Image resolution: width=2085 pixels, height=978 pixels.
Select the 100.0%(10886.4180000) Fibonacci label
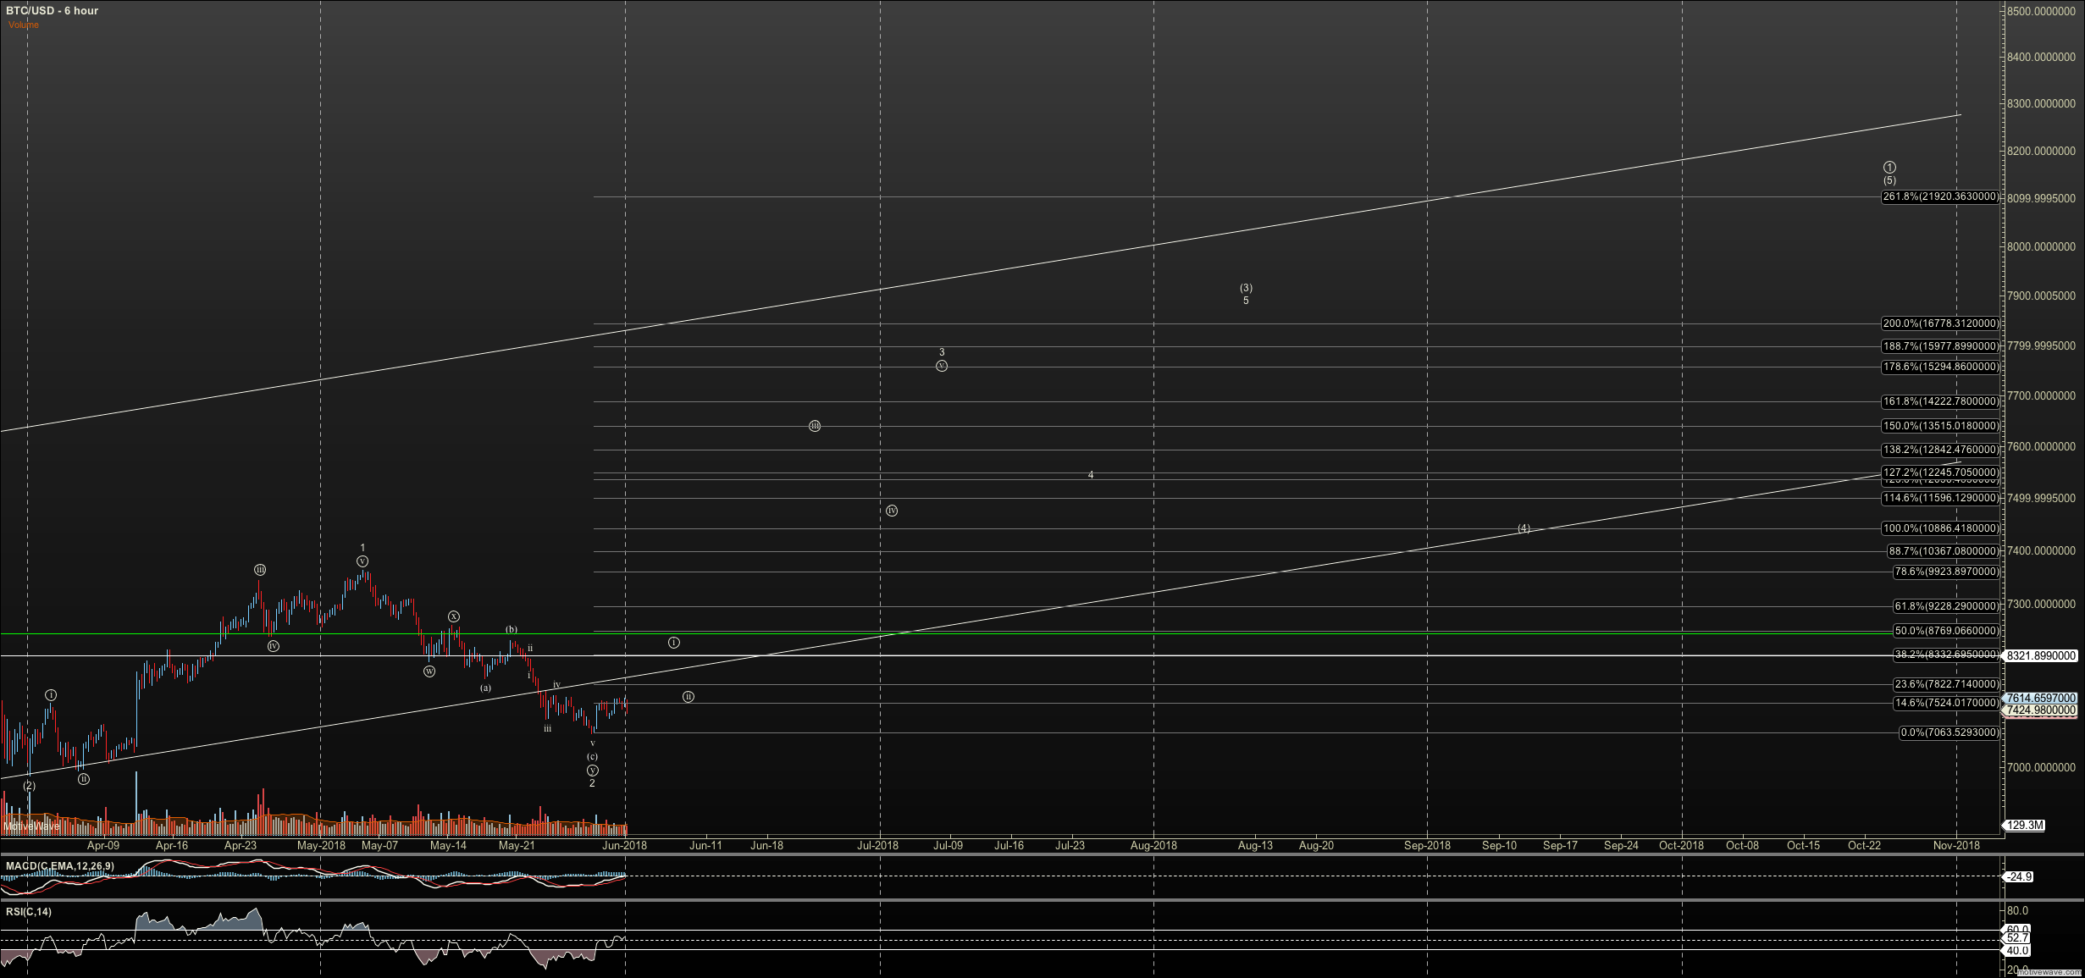1940,528
